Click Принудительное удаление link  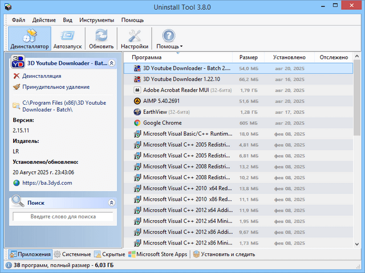(x=56, y=87)
